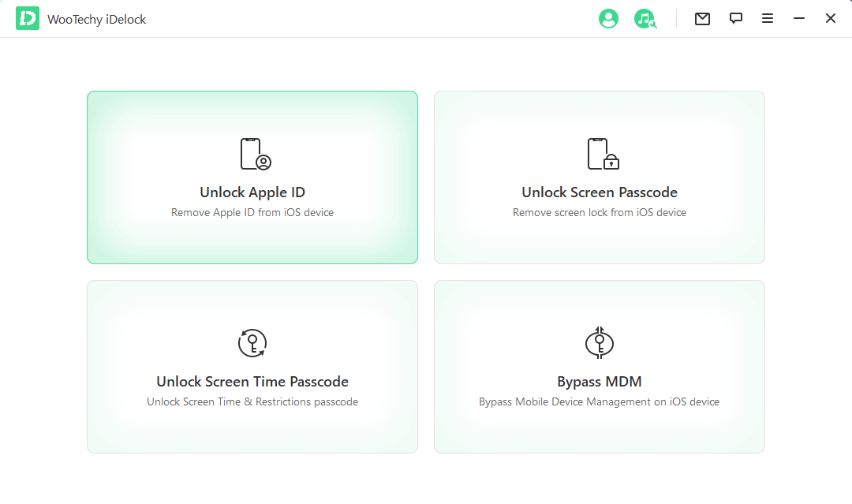Click the phone icon above Unlock Apple ID

252,151
